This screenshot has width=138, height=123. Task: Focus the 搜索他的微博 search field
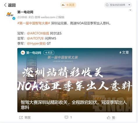[x=118, y=5]
